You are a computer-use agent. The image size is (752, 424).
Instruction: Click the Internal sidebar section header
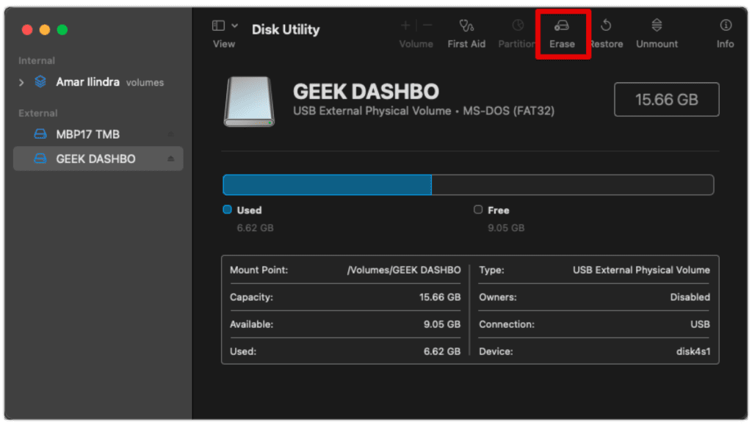[x=37, y=61]
